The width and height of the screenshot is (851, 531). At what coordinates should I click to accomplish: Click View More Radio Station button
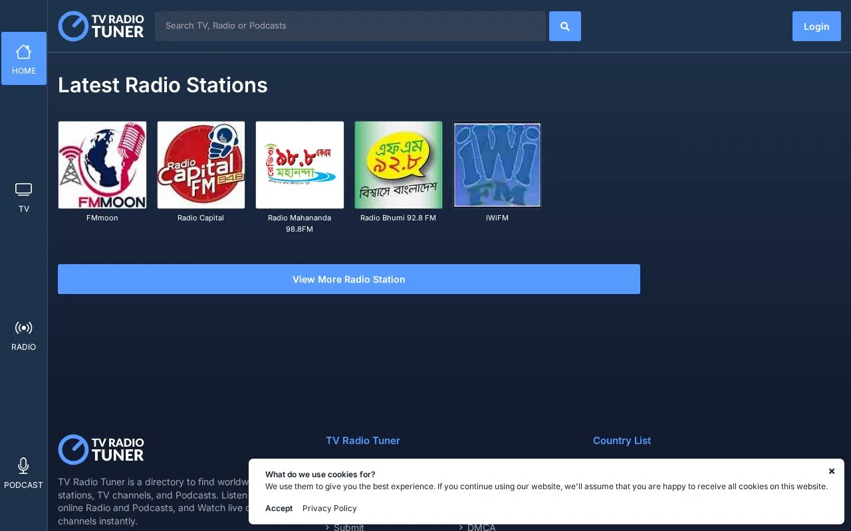point(349,279)
